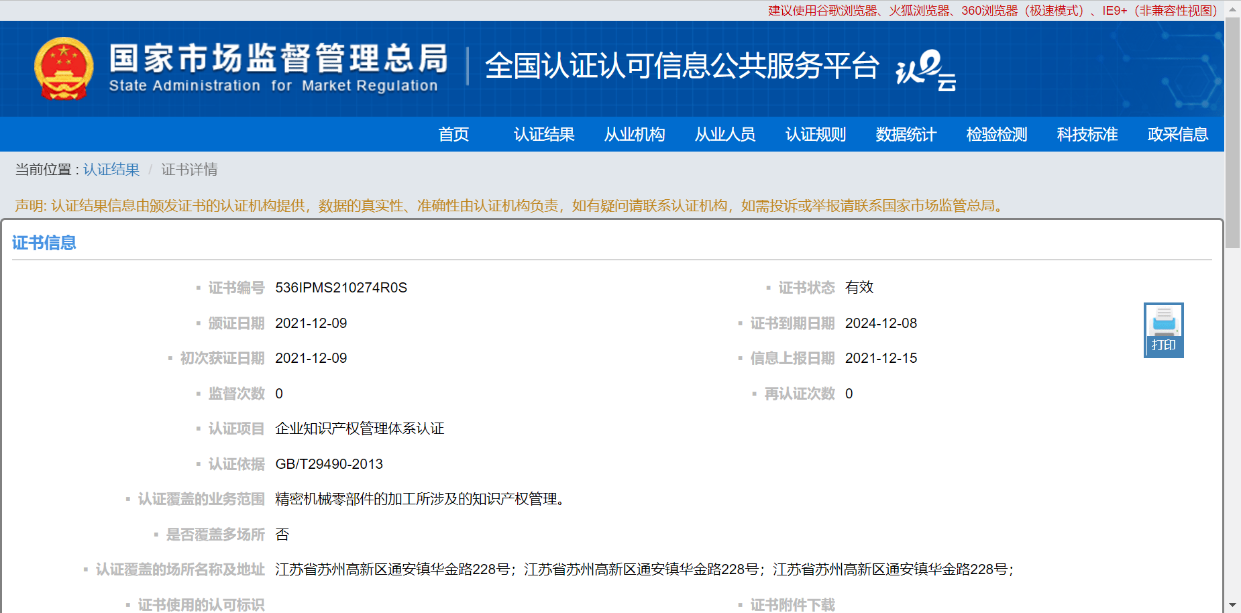
Task: Click the national emblem logo
Action: (x=64, y=68)
